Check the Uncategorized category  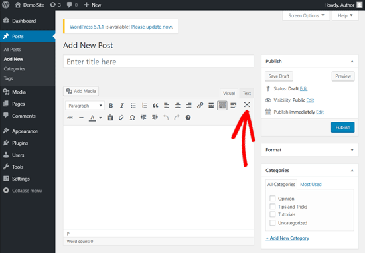[272, 222]
